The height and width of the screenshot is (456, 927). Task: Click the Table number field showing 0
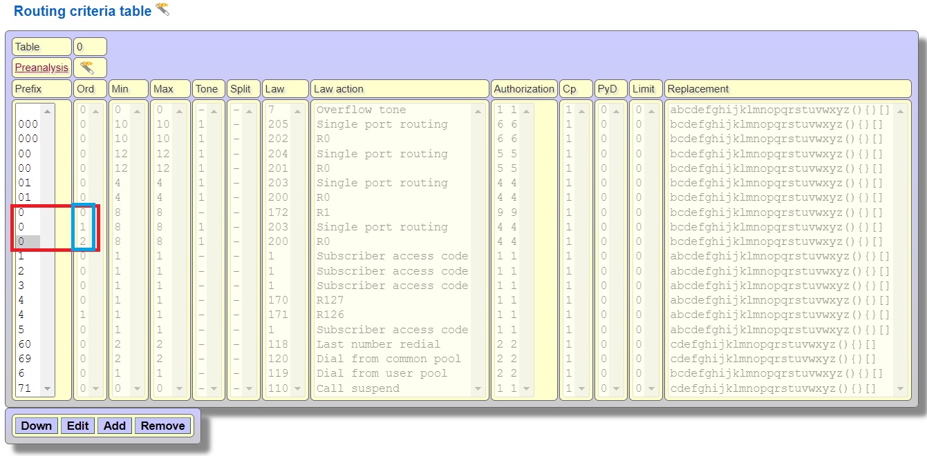[x=90, y=47]
